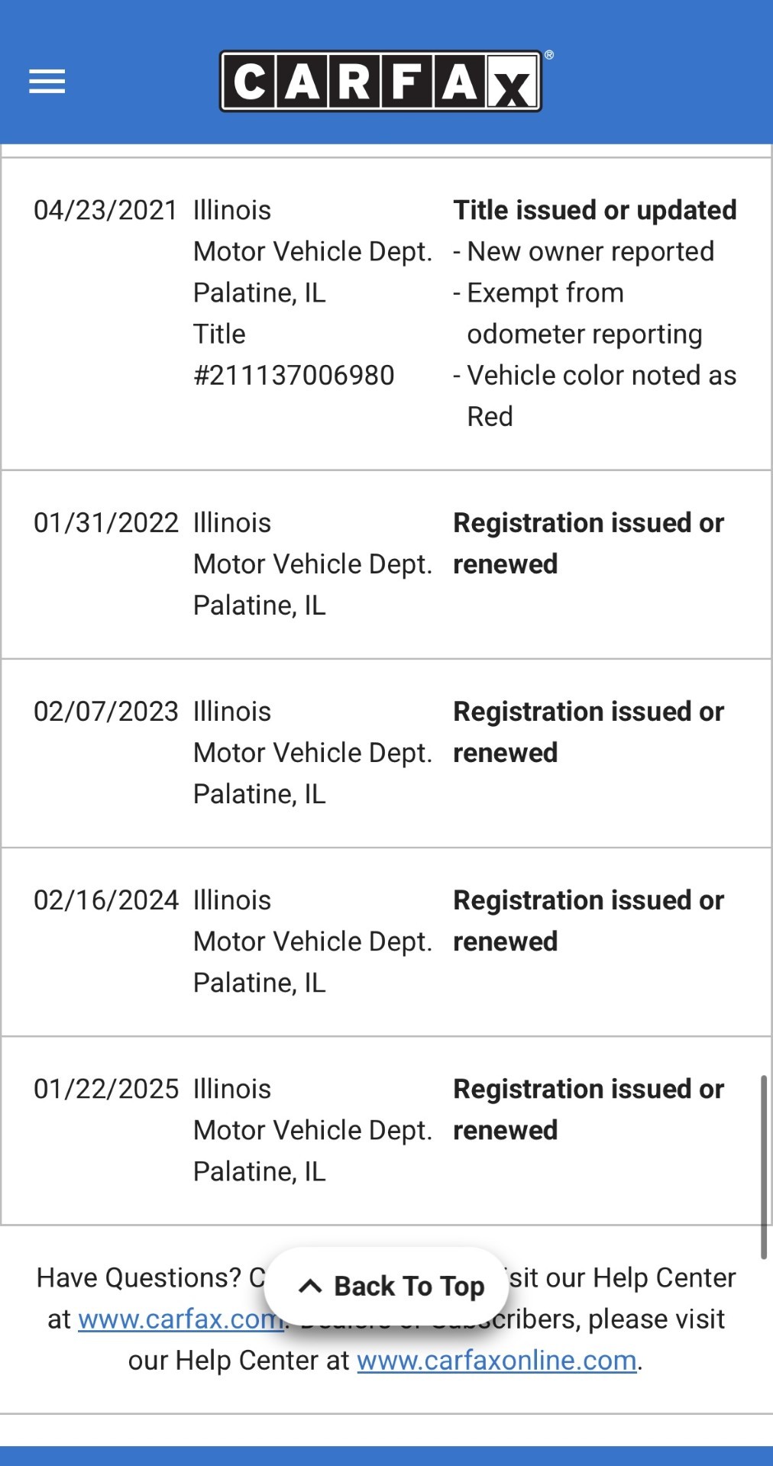Click the New owner reported line
The image size is (773, 1466).
coord(590,252)
